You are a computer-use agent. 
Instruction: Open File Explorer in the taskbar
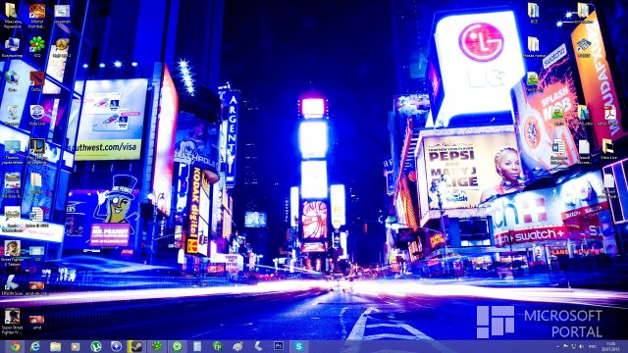point(56,346)
